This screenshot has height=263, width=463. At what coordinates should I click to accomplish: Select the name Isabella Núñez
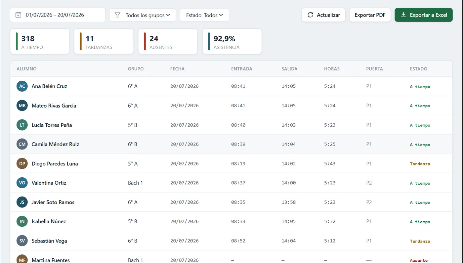[x=49, y=221]
